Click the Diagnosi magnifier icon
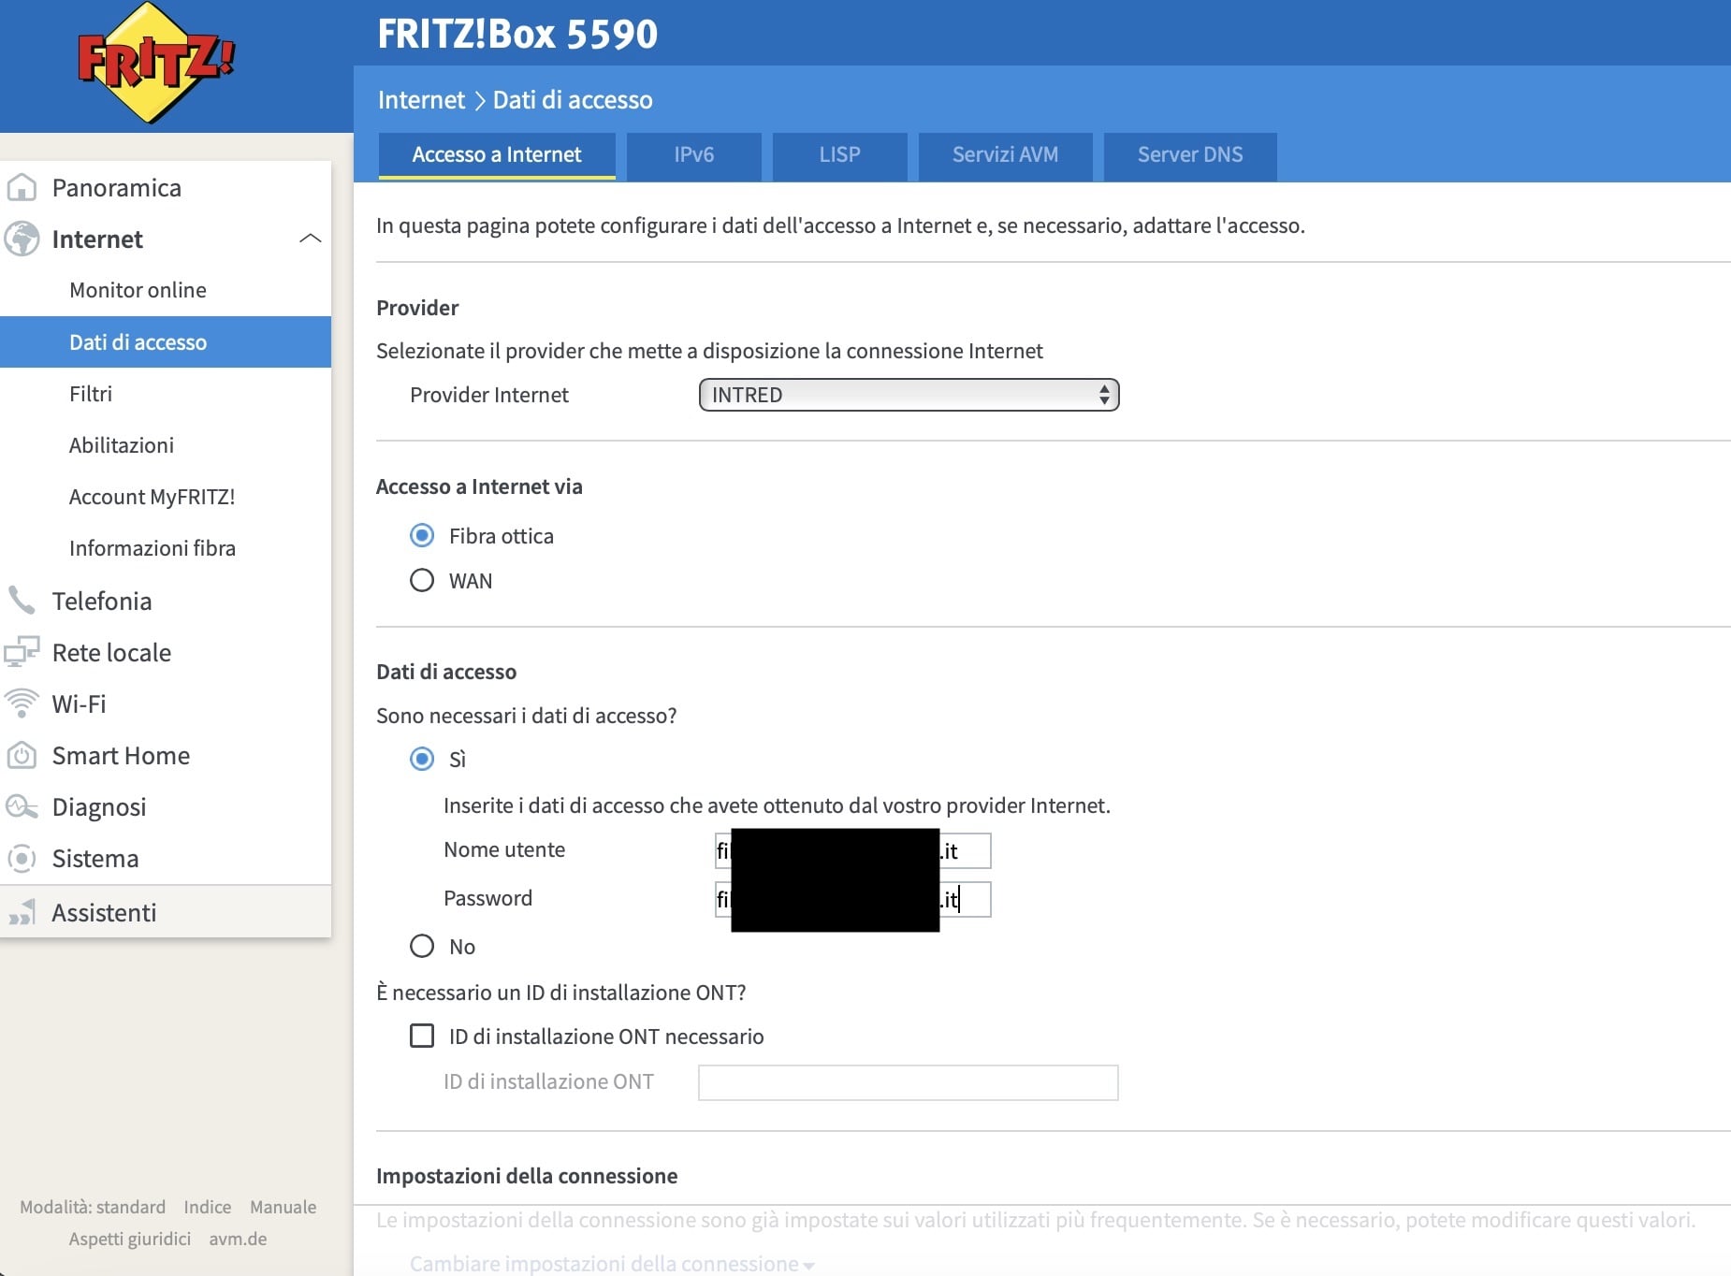Screen dimensions: 1731x1276 22,806
